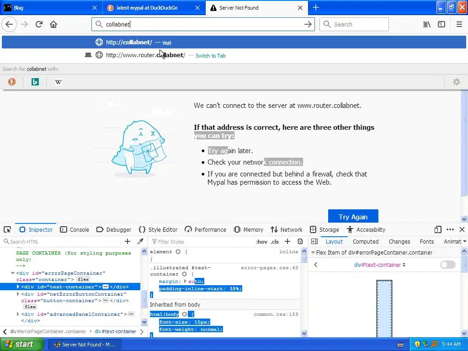The width and height of the screenshot is (468, 351).
Task: Toggle the flexbox highlighter switch
Action: point(448,265)
